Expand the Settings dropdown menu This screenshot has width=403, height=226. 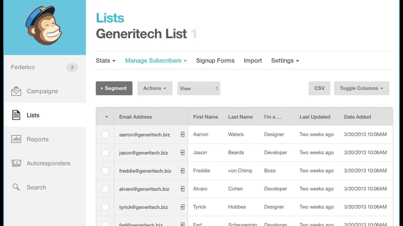point(285,61)
